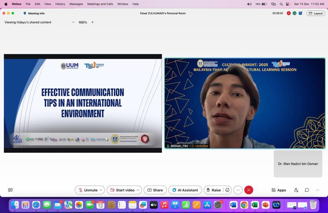
Task: Open the chat panel
Action: click(307, 190)
